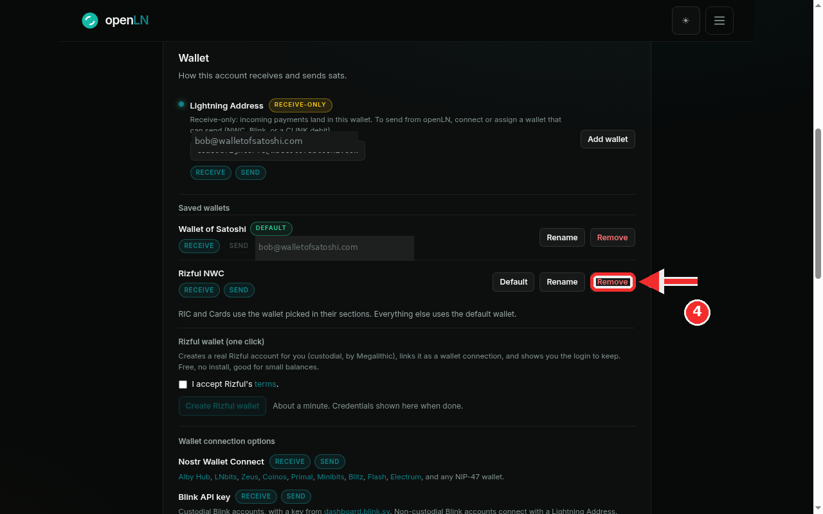Open the Alby Hub link

point(194,477)
